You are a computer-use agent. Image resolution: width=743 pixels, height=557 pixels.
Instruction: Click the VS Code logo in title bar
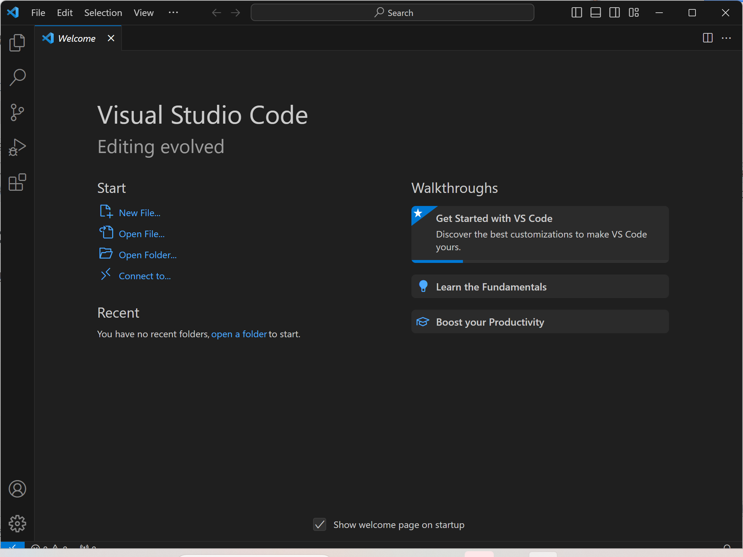(x=13, y=13)
